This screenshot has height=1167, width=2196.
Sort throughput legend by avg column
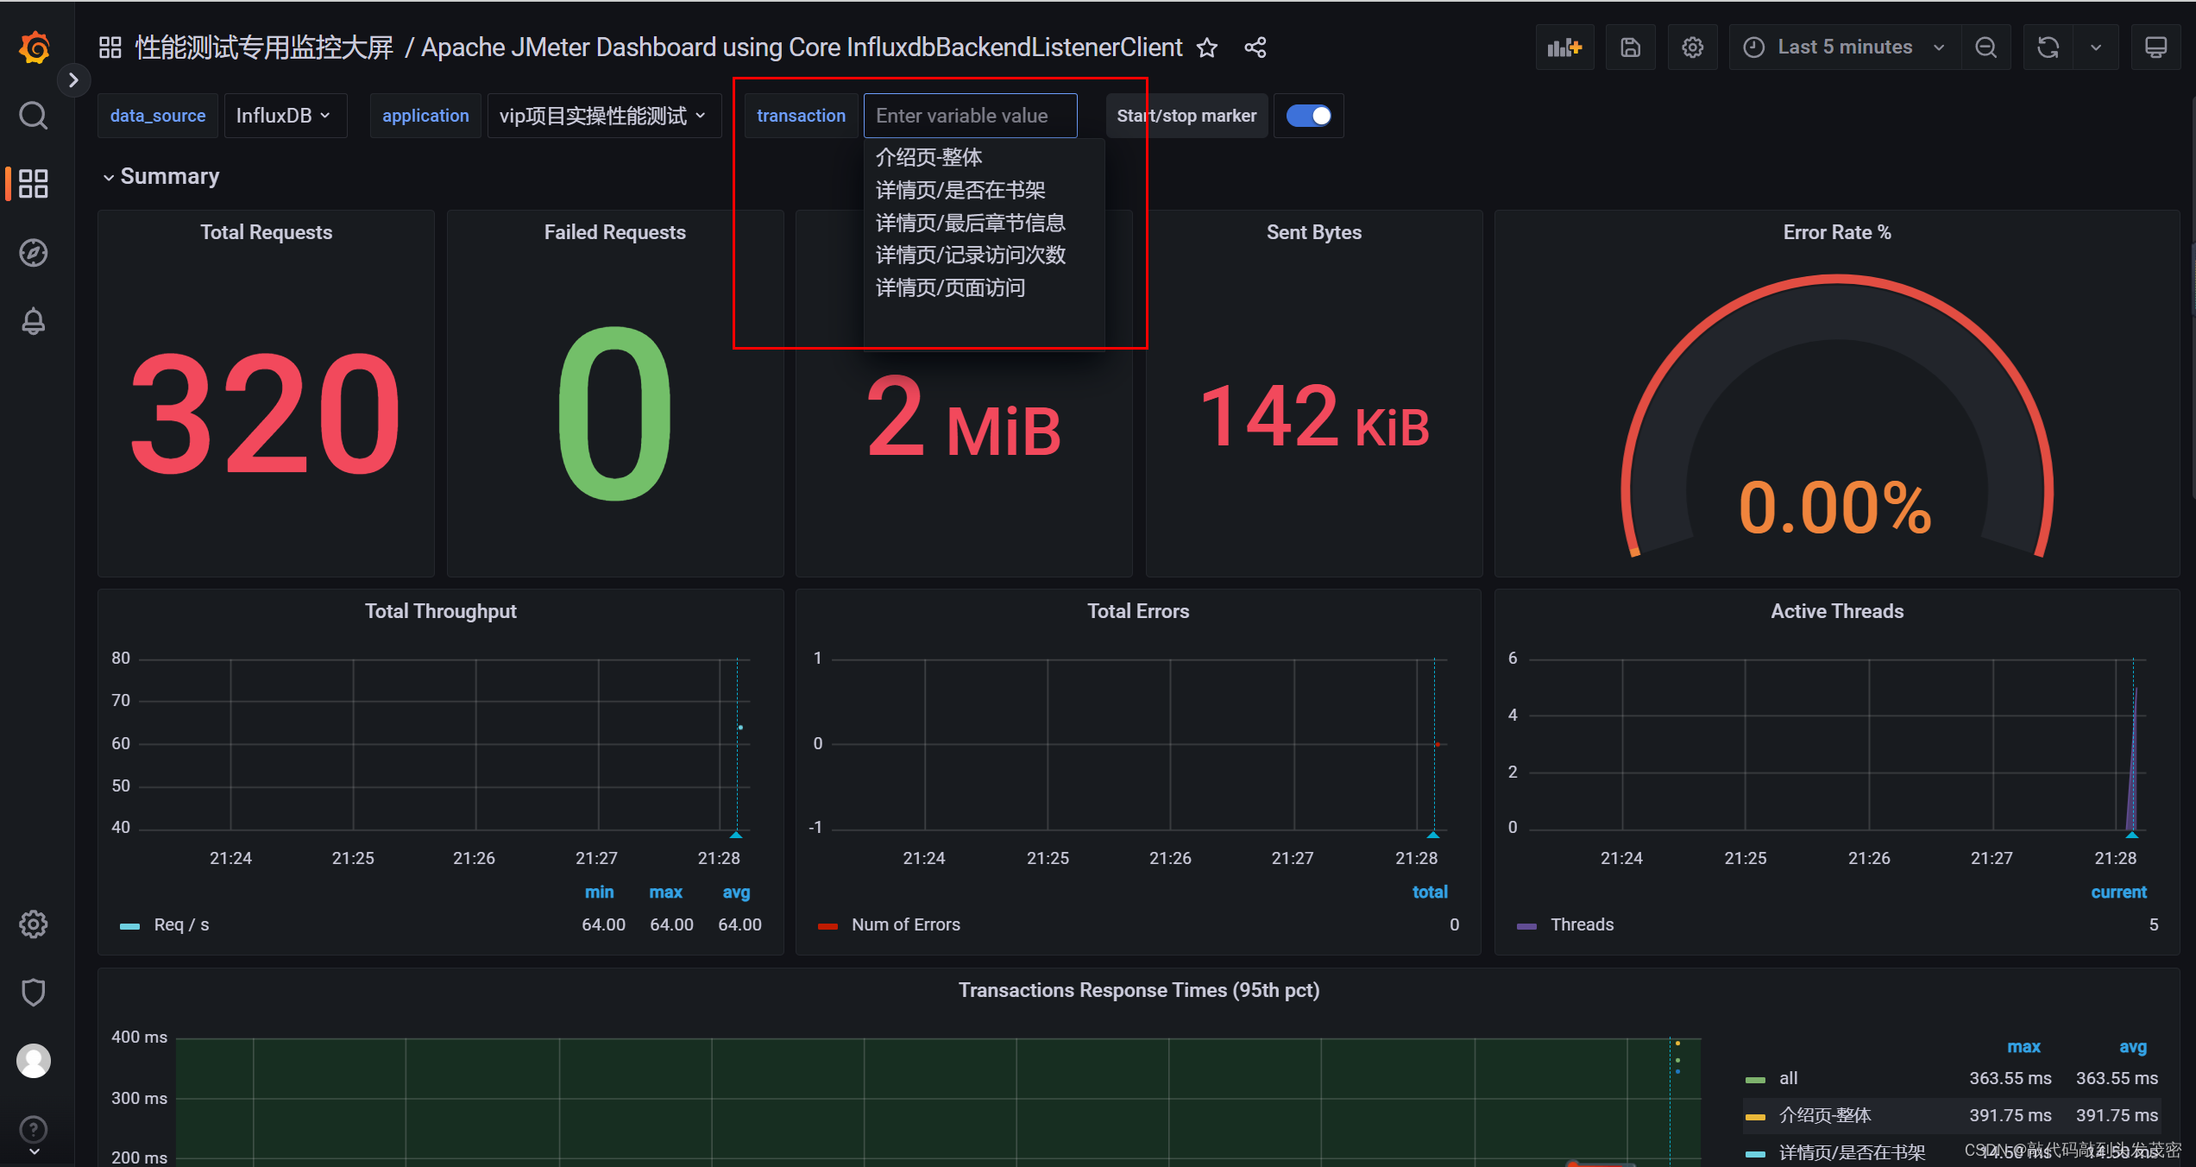[736, 892]
